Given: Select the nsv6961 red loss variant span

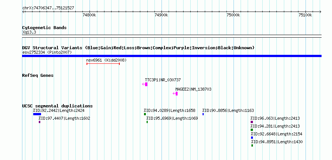Looking at the screenshot, I should click(103, 64).
